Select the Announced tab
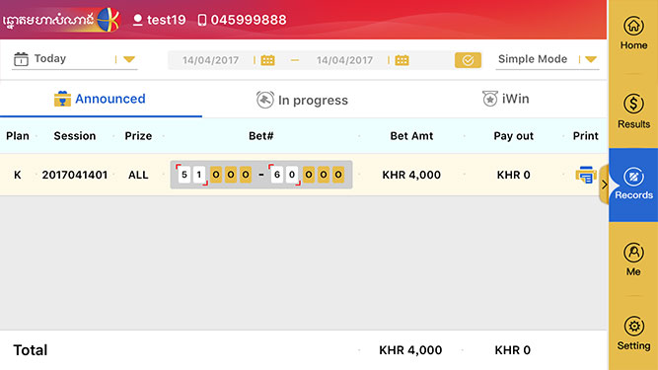 coord(100,99)
